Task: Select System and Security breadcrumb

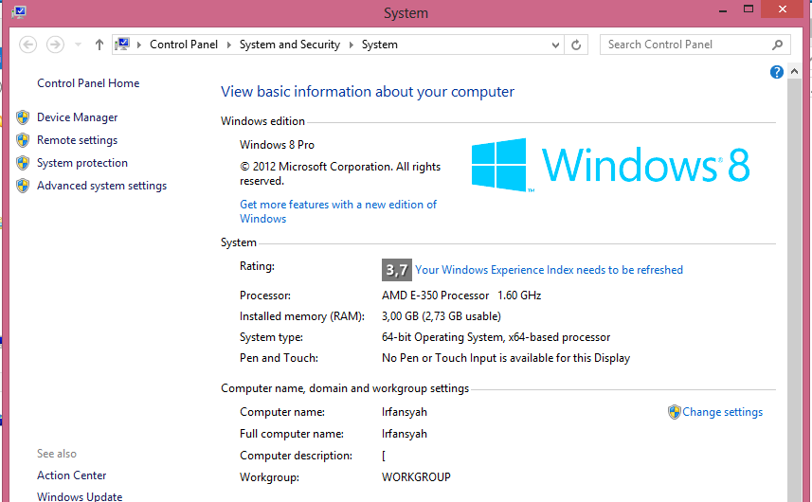Action: tap(290, 45)
